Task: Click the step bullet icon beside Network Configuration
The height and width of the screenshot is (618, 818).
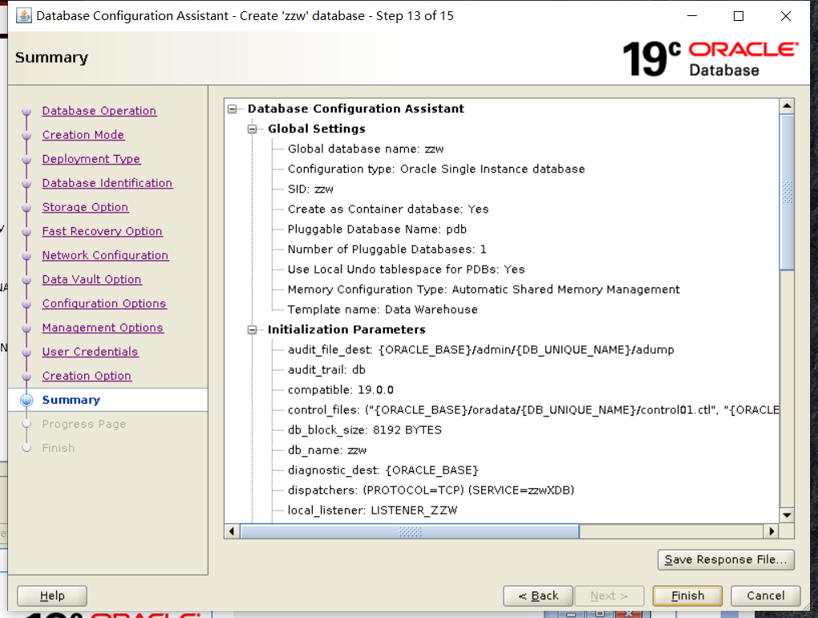Action: click(x=26, y=255)
